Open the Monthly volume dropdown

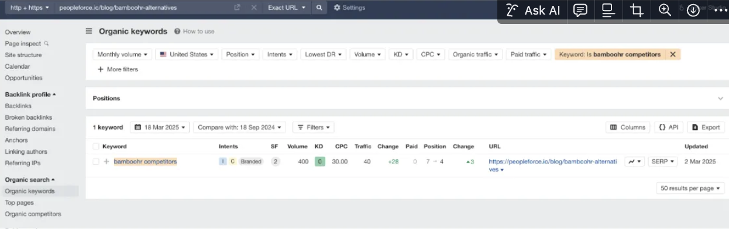pos(122,54)
